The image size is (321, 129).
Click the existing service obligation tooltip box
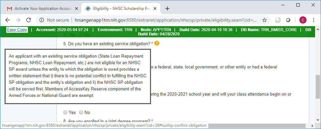[x=78, y=76]
